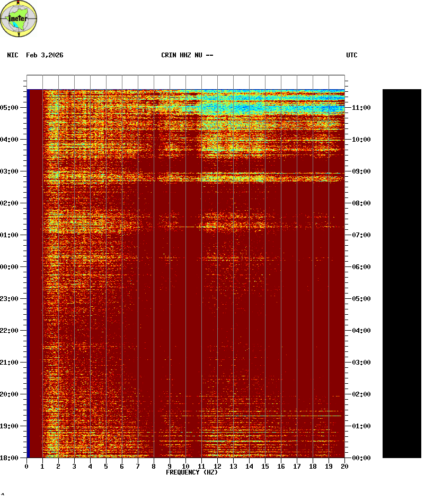Image resolution: width=425 pixels, height=500 pixels.
Task: Click the 06:00 label on right UTC axis
Action: click(x=361, y=267)
